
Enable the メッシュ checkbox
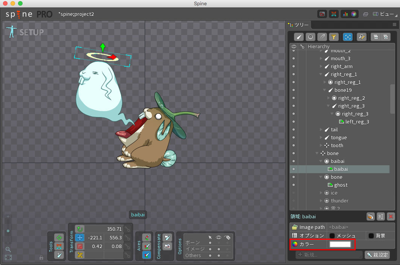click(332, 236)
